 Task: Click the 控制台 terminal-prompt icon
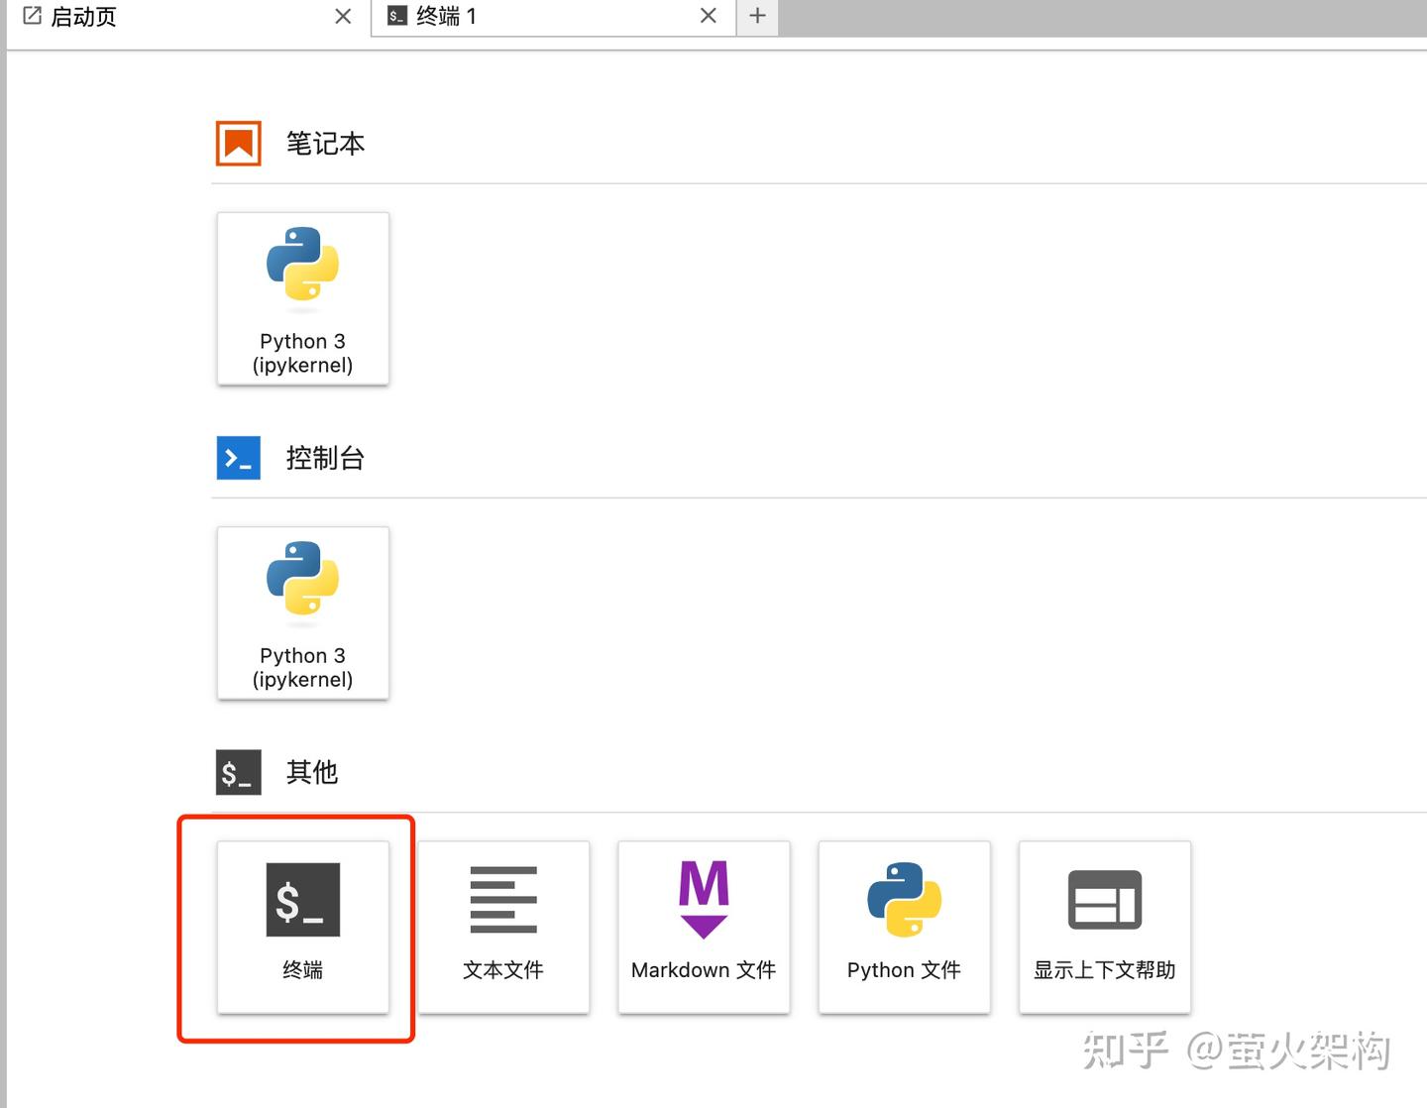point(237,457)
